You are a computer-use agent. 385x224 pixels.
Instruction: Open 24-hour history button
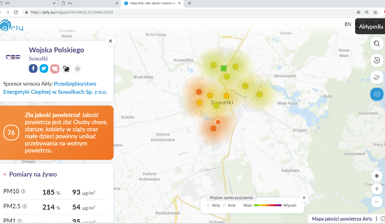[377, 61]
